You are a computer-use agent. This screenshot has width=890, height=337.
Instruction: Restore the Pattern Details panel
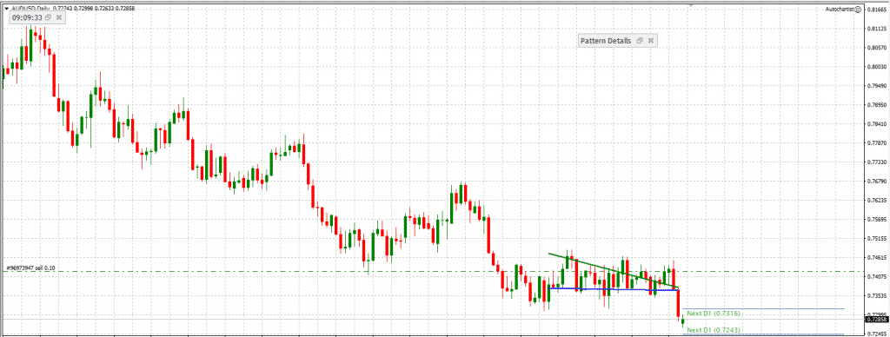[x=640, y=41]
